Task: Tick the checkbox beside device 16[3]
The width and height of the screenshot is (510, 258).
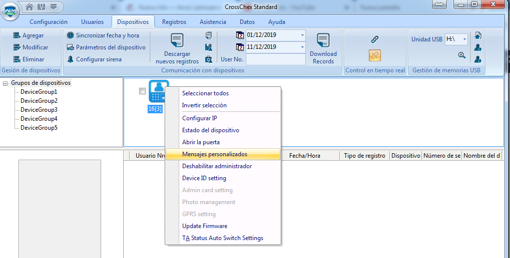Action: [x=142, y=91]
